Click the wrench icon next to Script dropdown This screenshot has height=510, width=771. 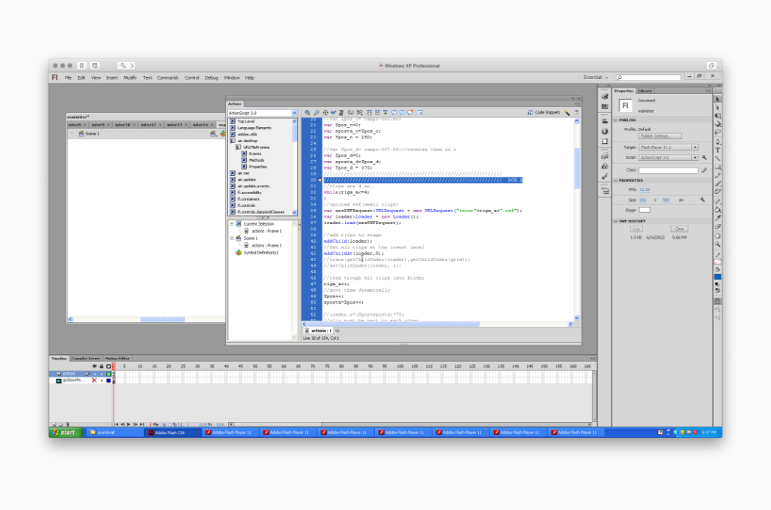point(704,158)
